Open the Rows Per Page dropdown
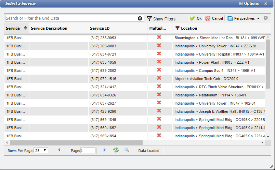This screenshot has height=170, width=275. click(x=41, y=150)
